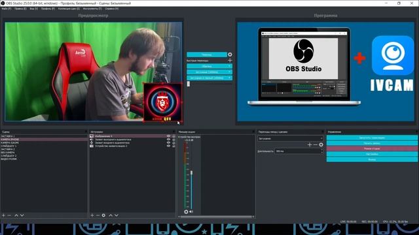Open transition properties gear beside Переход button
Viewport: 419px width, 235px height.
(x=230, y=54)
